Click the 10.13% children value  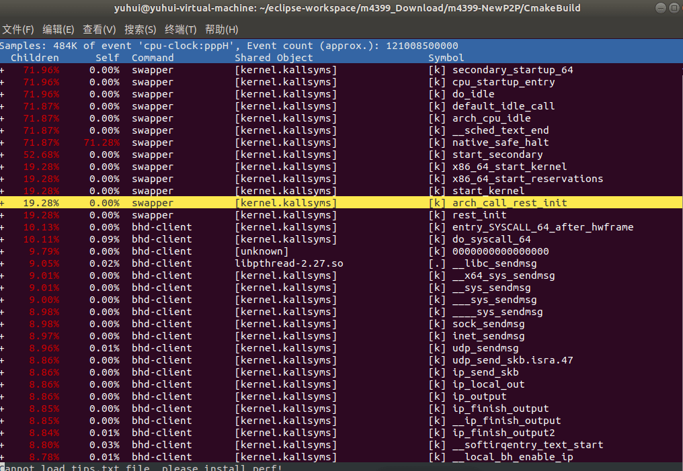coord(42,227)
